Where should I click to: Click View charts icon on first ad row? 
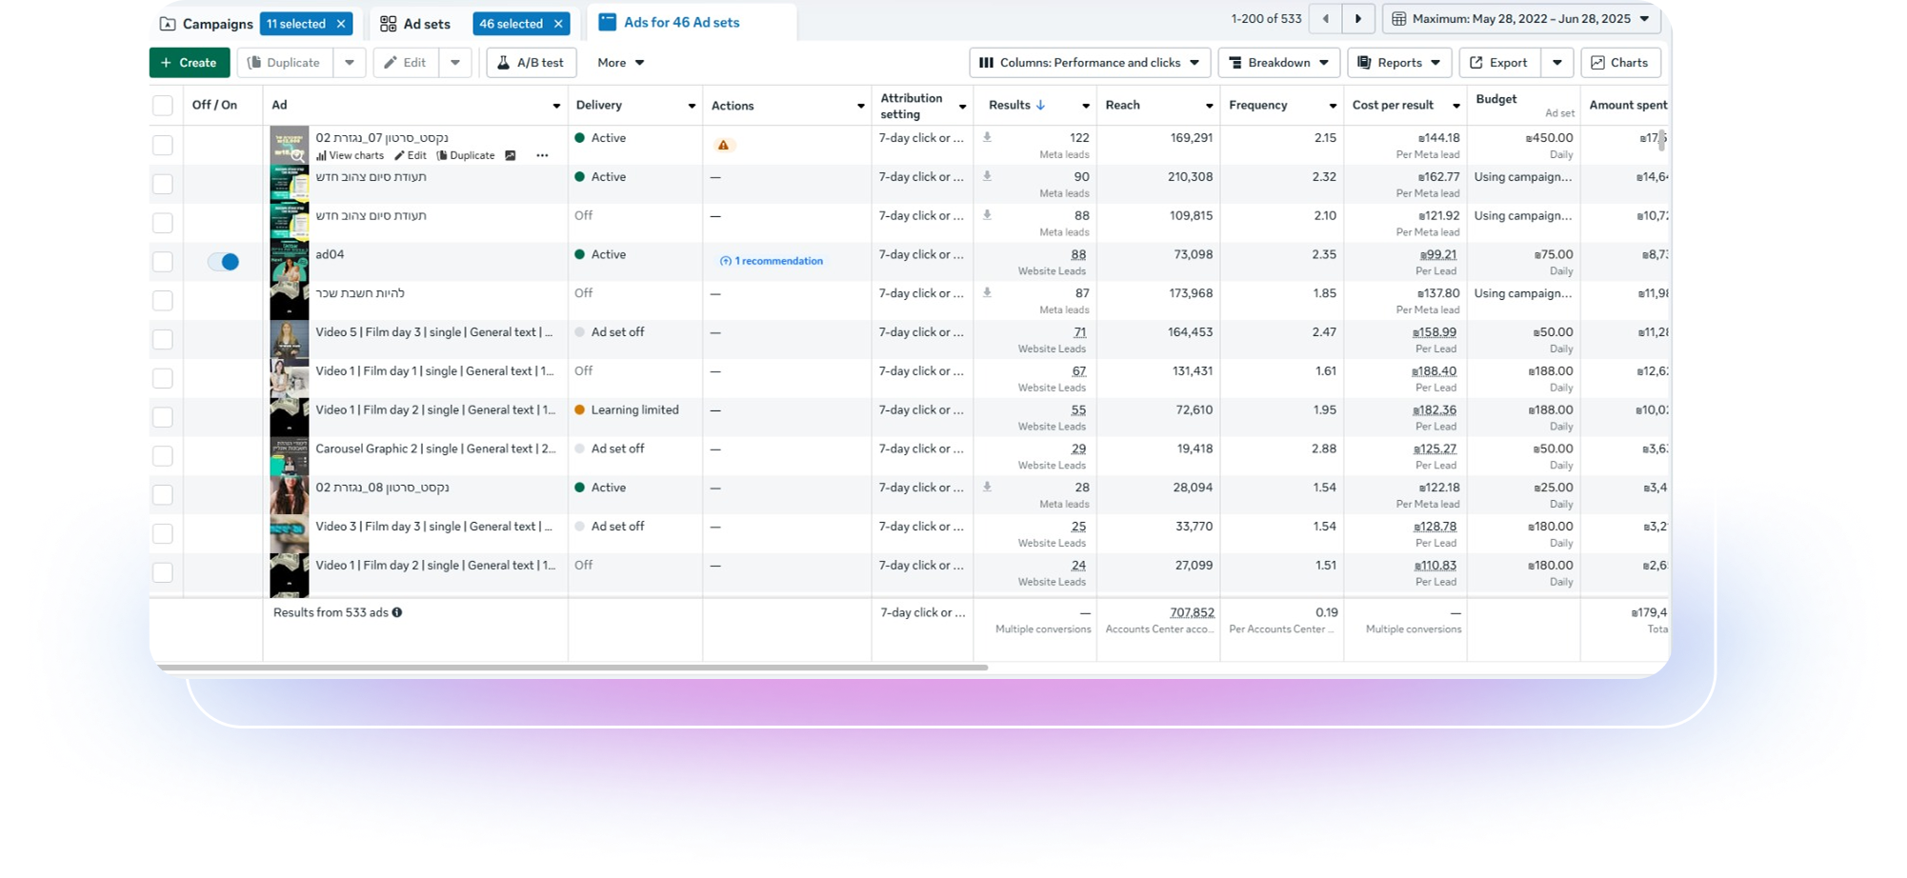click(322, 156)
